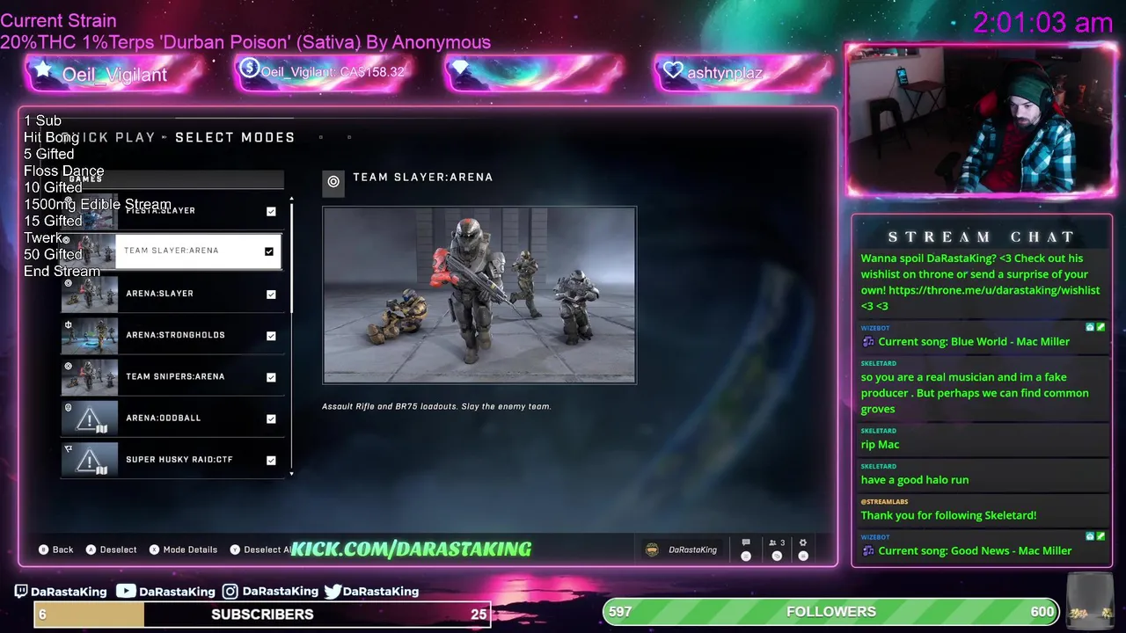Click the Games list header
The height and width of the screenshot is (633, 1126).
172,179
